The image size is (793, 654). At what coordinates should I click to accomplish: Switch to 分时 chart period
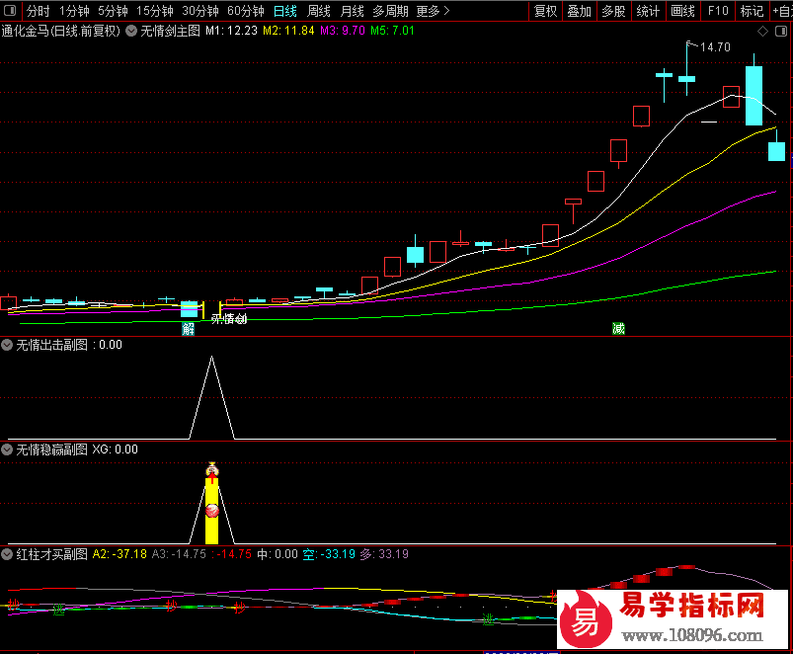38,11
